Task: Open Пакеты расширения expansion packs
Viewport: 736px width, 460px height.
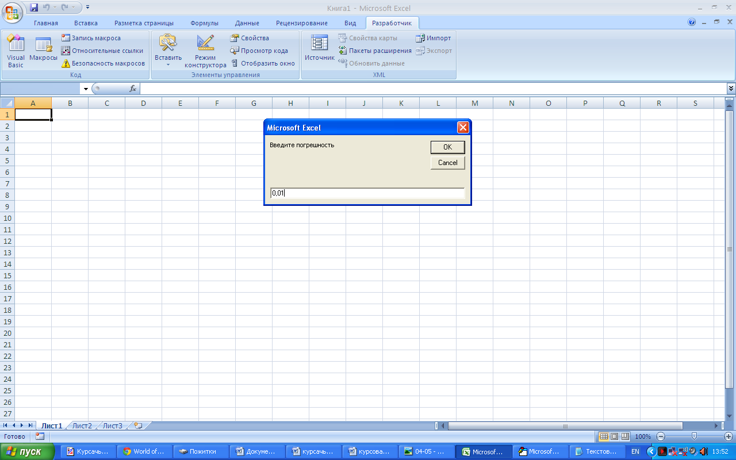Action: click(x=375, y=51)
